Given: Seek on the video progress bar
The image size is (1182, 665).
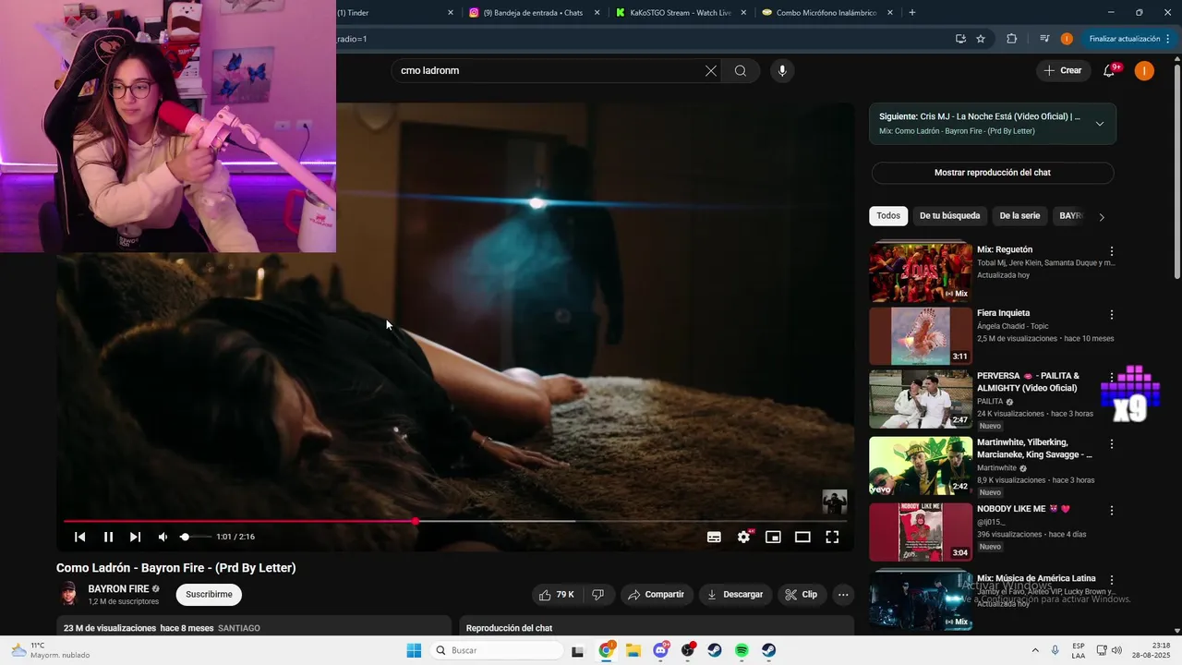Looking at the screenshot, I should click(454, 521).
